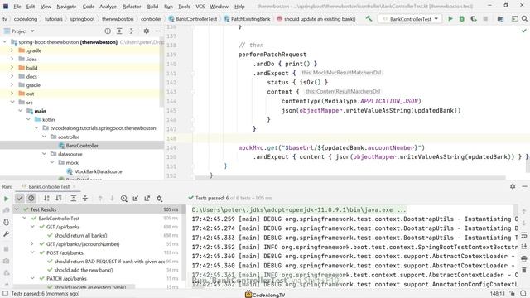Click the trash icon beside console
The height and width of the screenshot is (298, 530).
tap(524, 269)
